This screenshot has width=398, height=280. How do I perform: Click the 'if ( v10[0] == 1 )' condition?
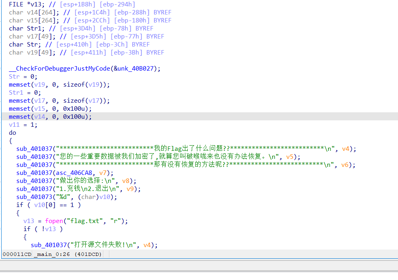pyautogui.click(x=49, y=205)
